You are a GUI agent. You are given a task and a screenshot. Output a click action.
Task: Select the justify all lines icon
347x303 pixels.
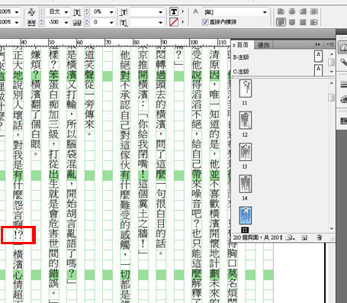point(314,22)
